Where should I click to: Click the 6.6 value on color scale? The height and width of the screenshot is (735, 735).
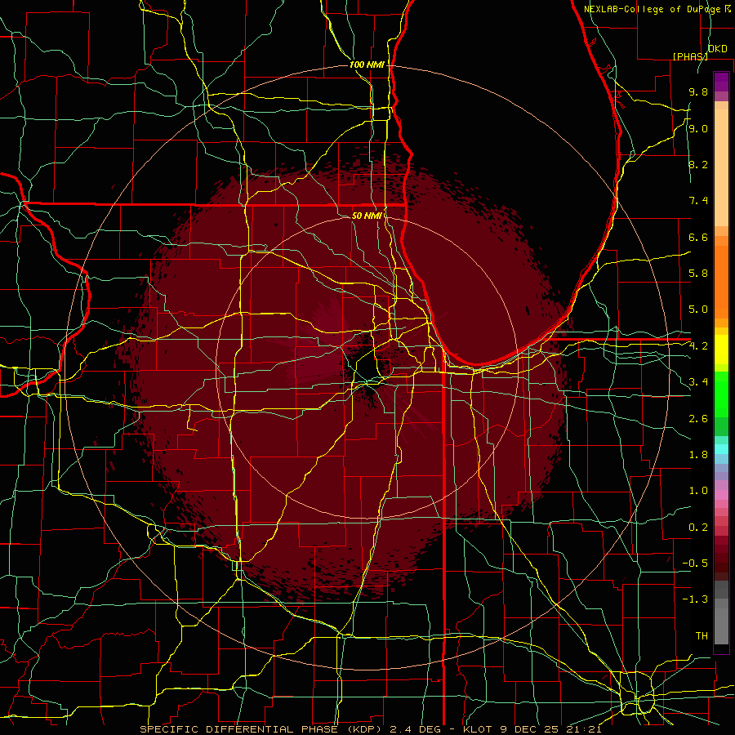click(698, 237)
